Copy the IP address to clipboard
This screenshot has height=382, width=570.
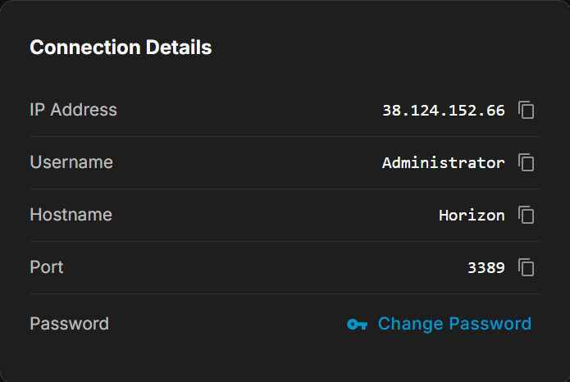tap(527, 110)
